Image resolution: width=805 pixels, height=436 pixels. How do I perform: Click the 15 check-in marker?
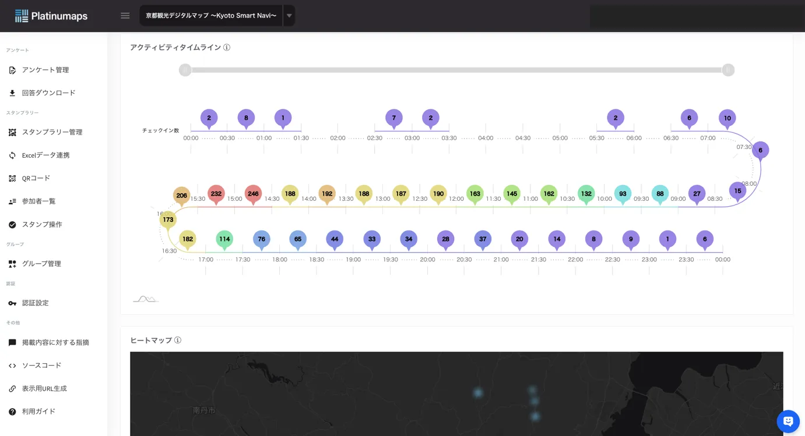(x=738, y=192)
